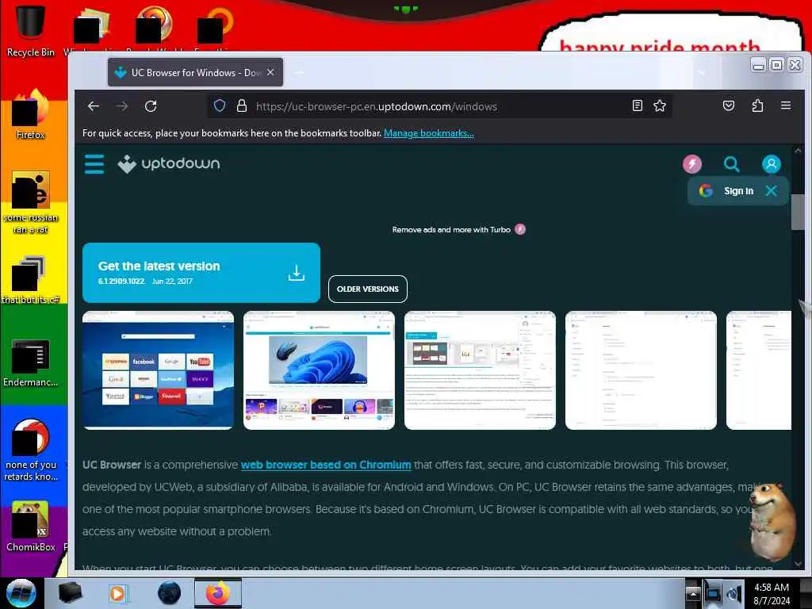Open the network tray icon
812x609 pixels.
pyautogui.click(x=713, y=593)
